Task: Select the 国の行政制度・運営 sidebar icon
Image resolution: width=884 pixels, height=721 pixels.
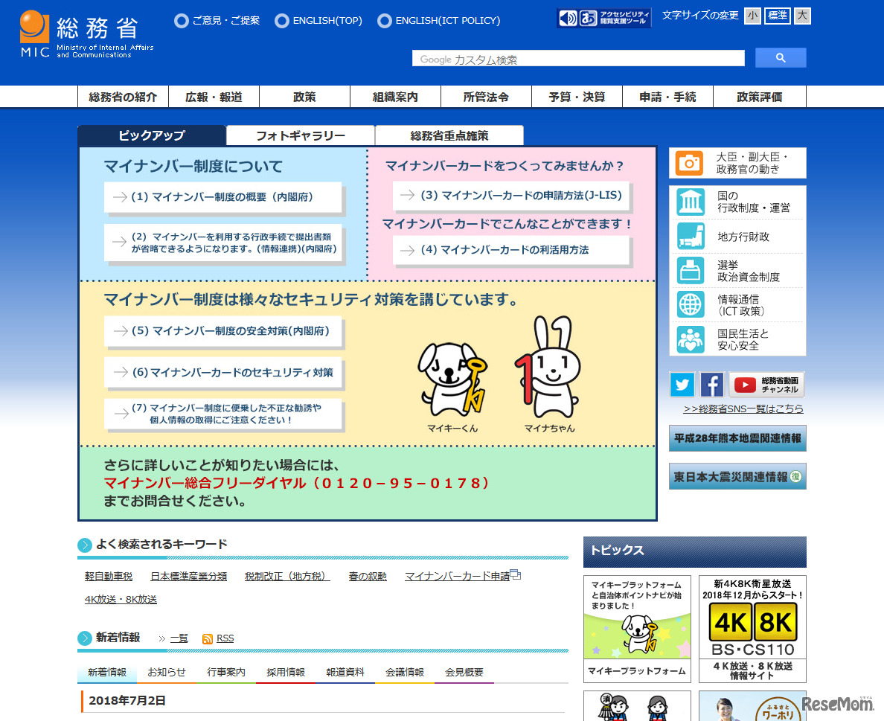Action: point(689,202)
